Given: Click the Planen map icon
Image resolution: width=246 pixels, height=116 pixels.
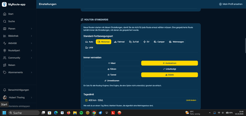Looking at the screenshot, I should [x=5, y=29].
